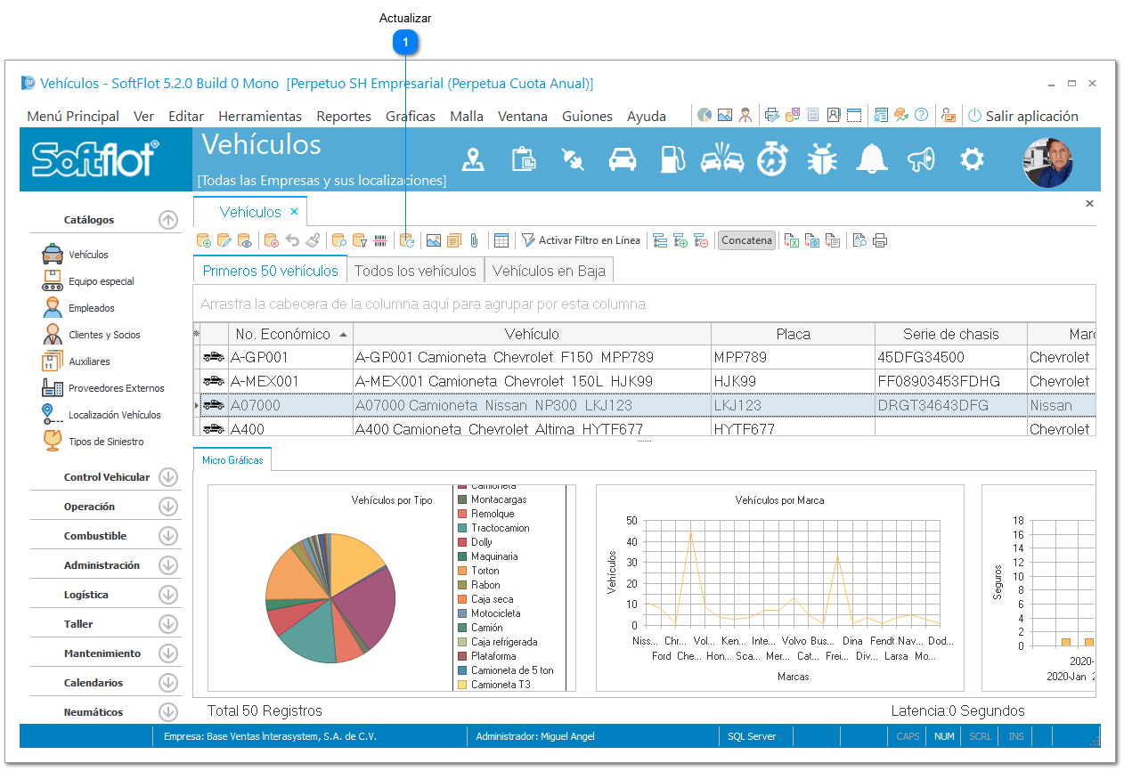Open the collision cars accident icon
Image resolution: width=1124 pixels, height=771 pixels.
point(722,159)
